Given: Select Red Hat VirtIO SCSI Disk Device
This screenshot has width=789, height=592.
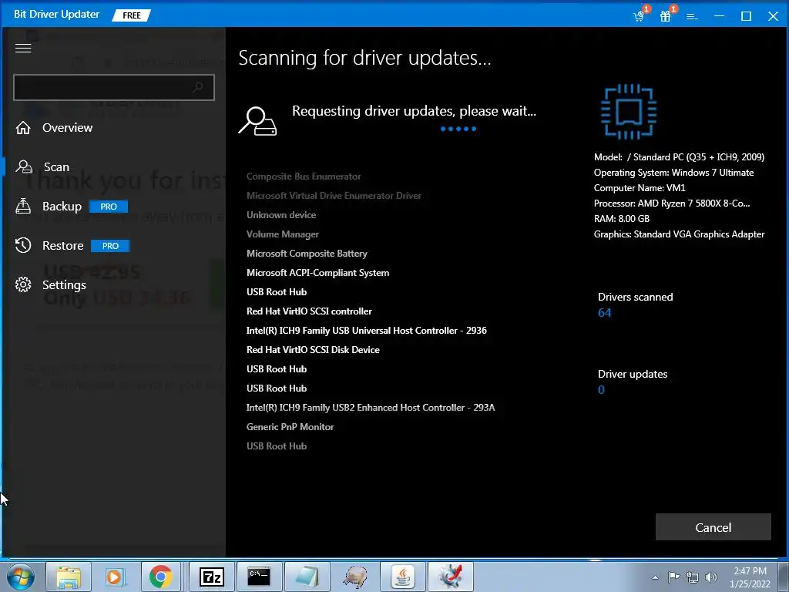Looking at the screenshot, I should (x=313, y=350).
